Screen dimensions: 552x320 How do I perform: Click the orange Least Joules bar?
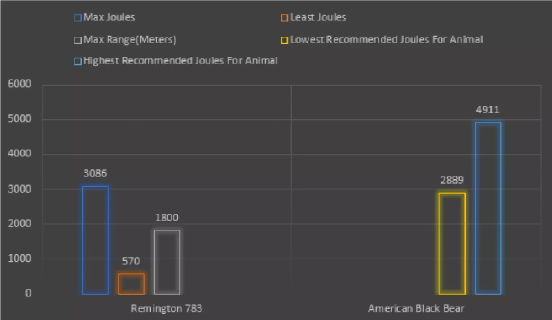tap(131, 284)
